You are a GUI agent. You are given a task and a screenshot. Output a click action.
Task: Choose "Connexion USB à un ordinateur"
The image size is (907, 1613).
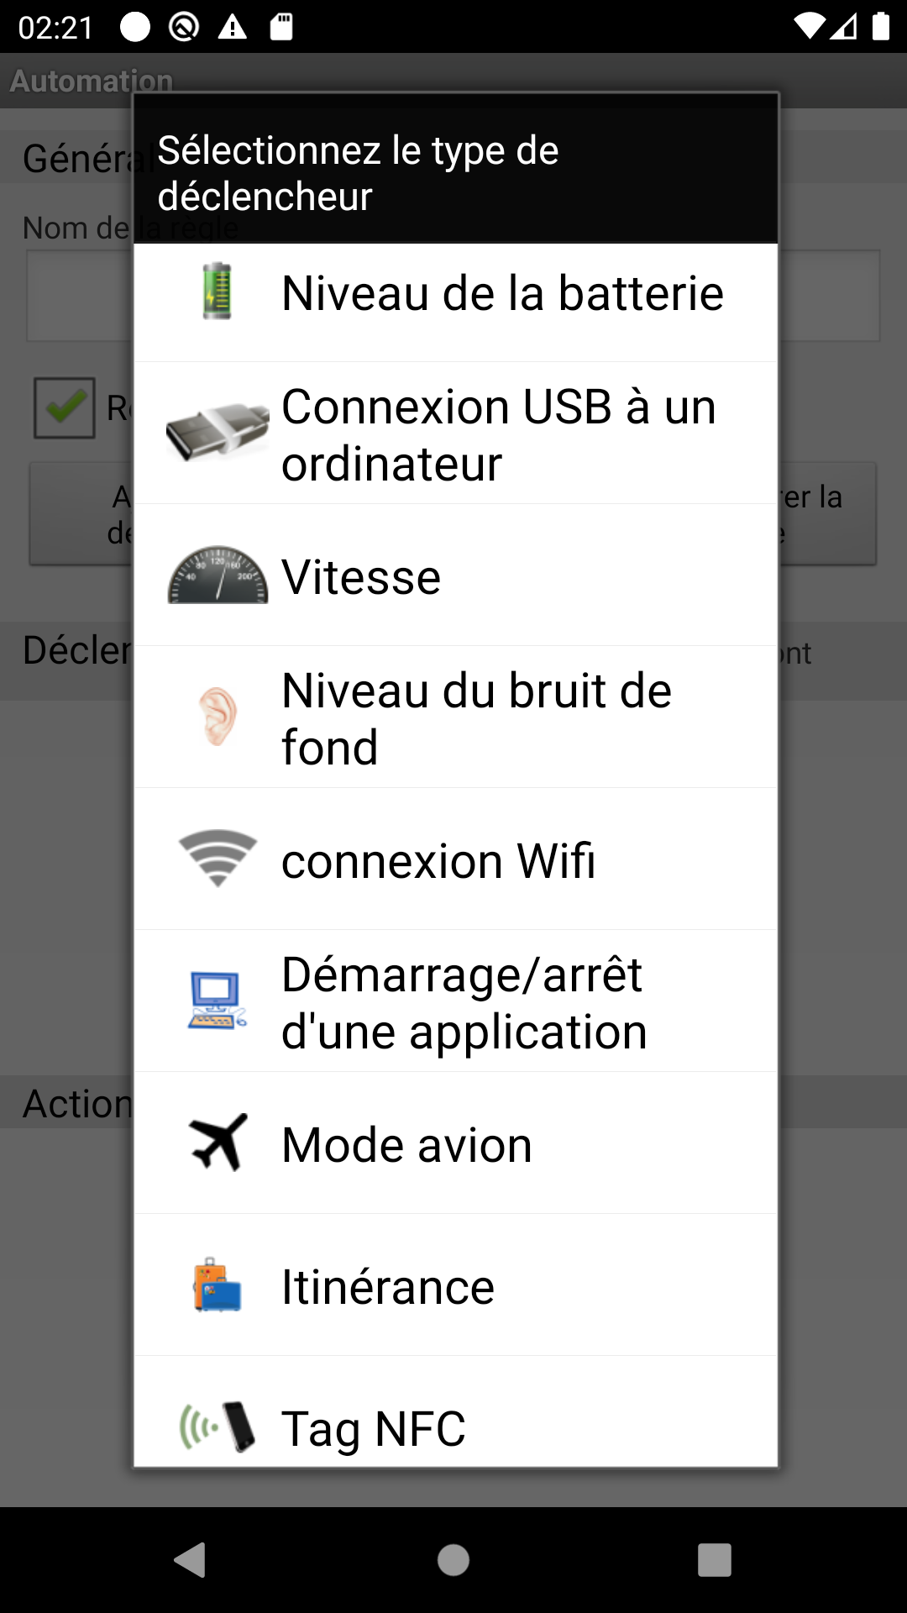(x=499, y=434)
